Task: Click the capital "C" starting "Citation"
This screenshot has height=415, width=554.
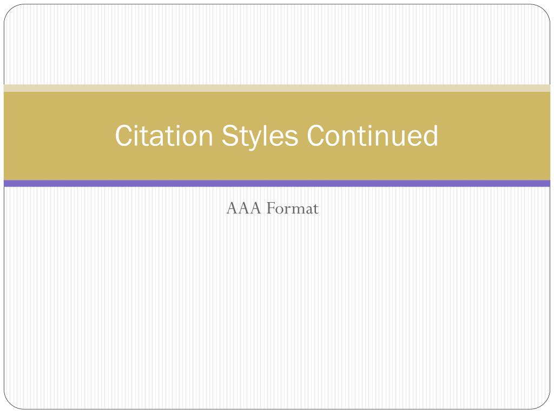Action: tap(124, 136)
